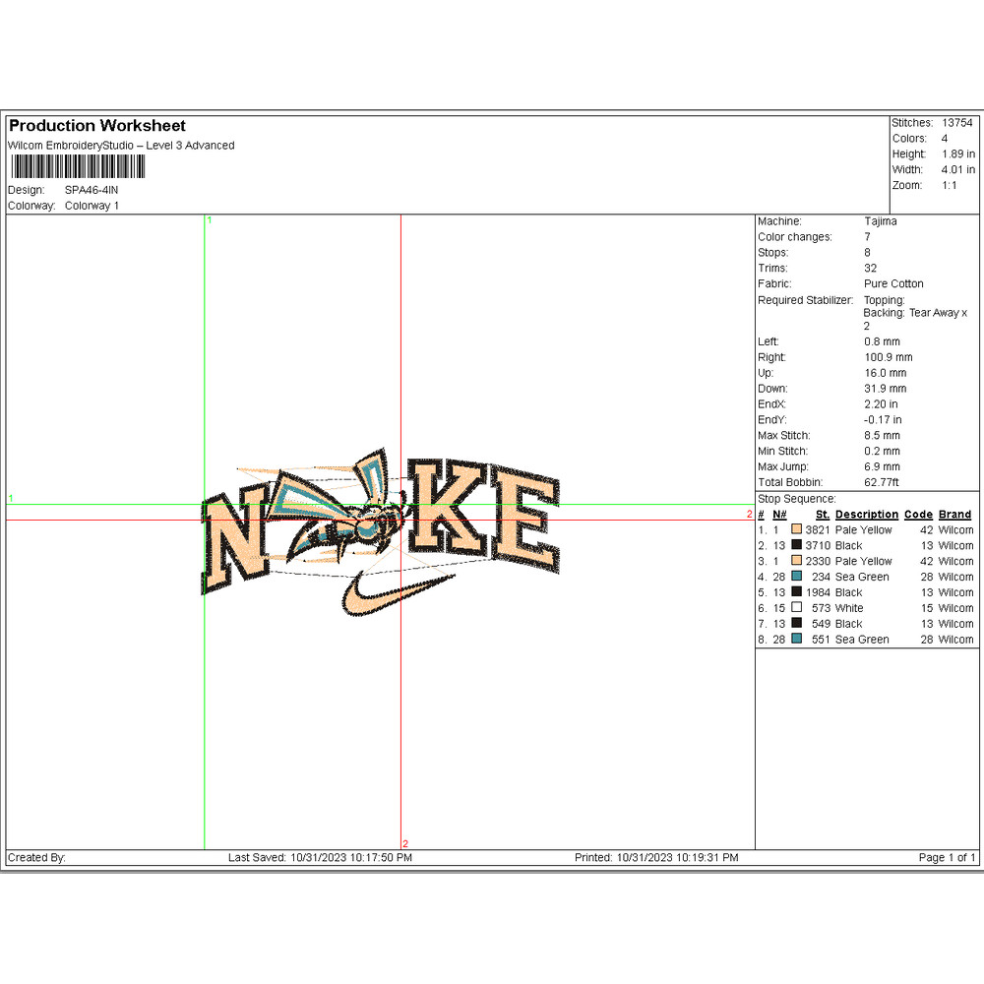This screenshot has width=984, height=984.
Task: Click the Sea Green swatch in stop 8
Action: [x=796, y=640]
